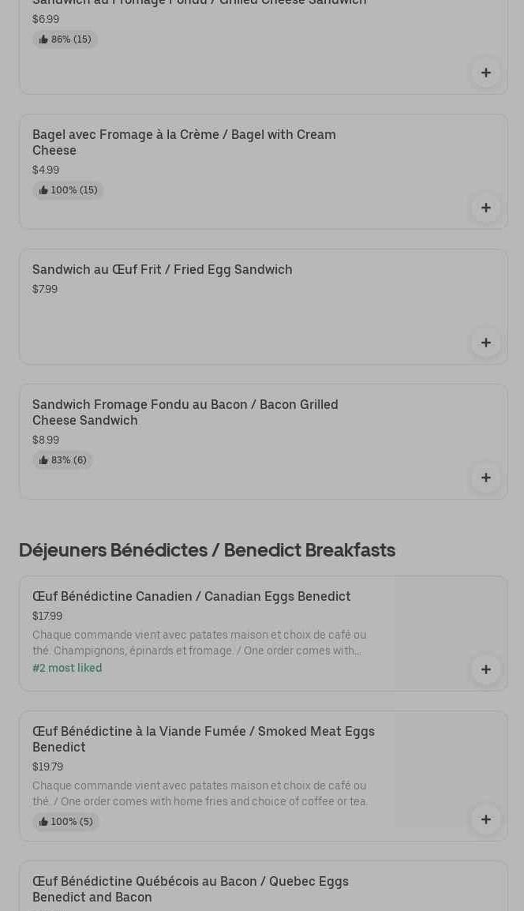Open Œuf Bénédictine Canadien item page
The width and height of the screenshot is (524, 911).
click(x=191, y=596)
